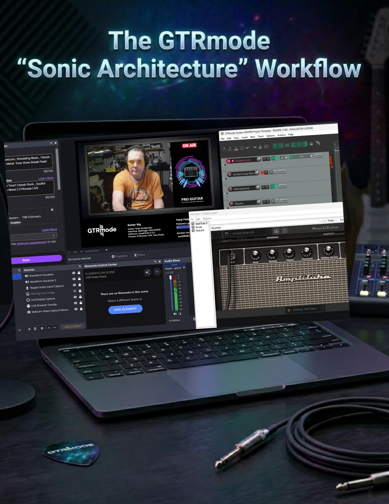The width and height of the screenshot is (389, 504).
Task: Click the purple Done button
Action: point(37,259)
